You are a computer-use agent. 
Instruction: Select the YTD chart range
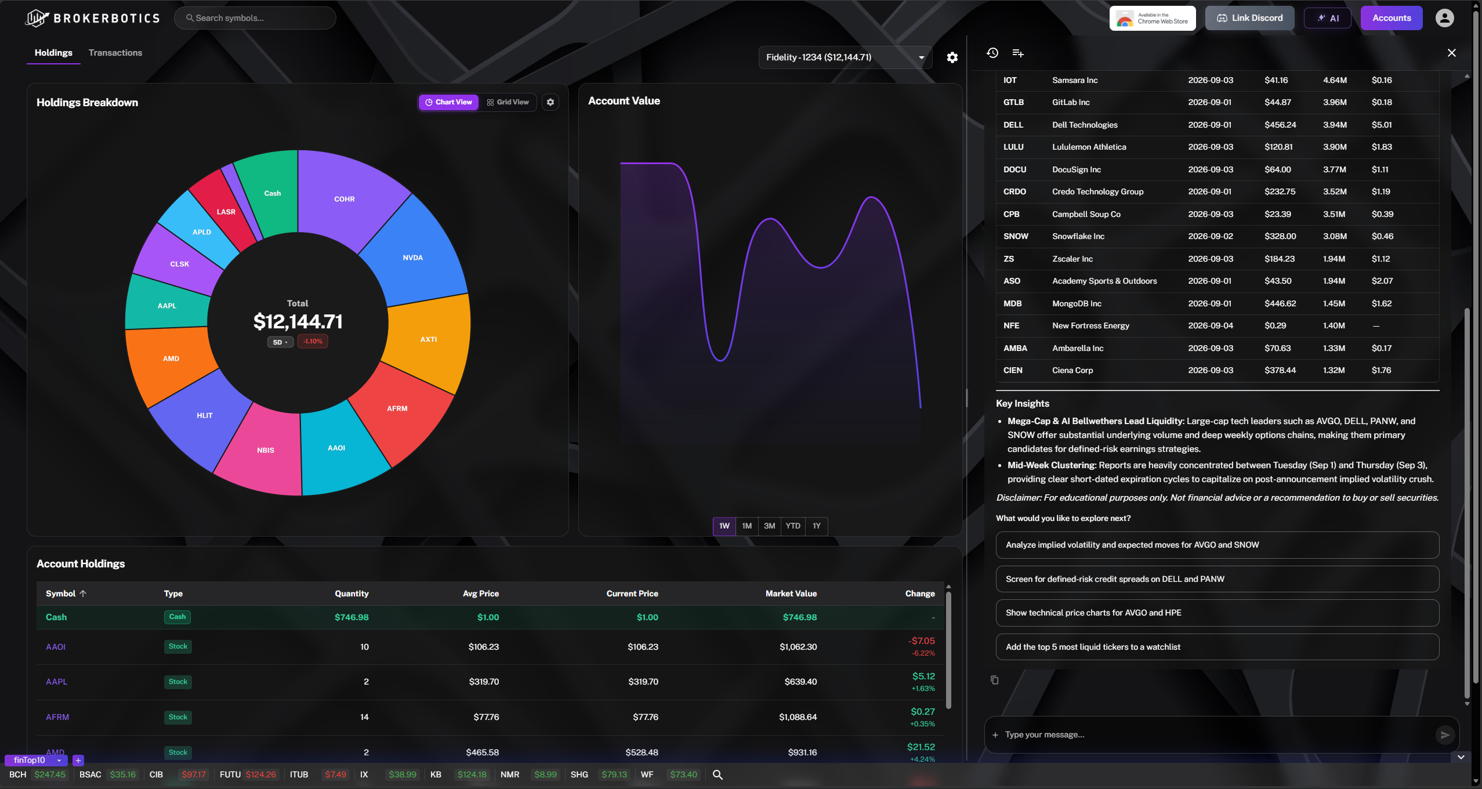coord(793,526)
